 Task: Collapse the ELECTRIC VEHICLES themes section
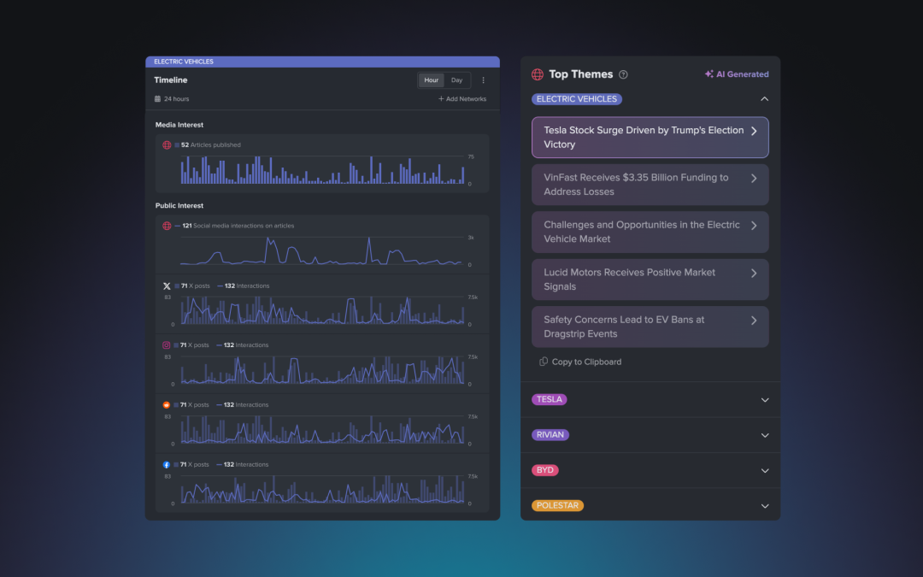pos(765,99)
